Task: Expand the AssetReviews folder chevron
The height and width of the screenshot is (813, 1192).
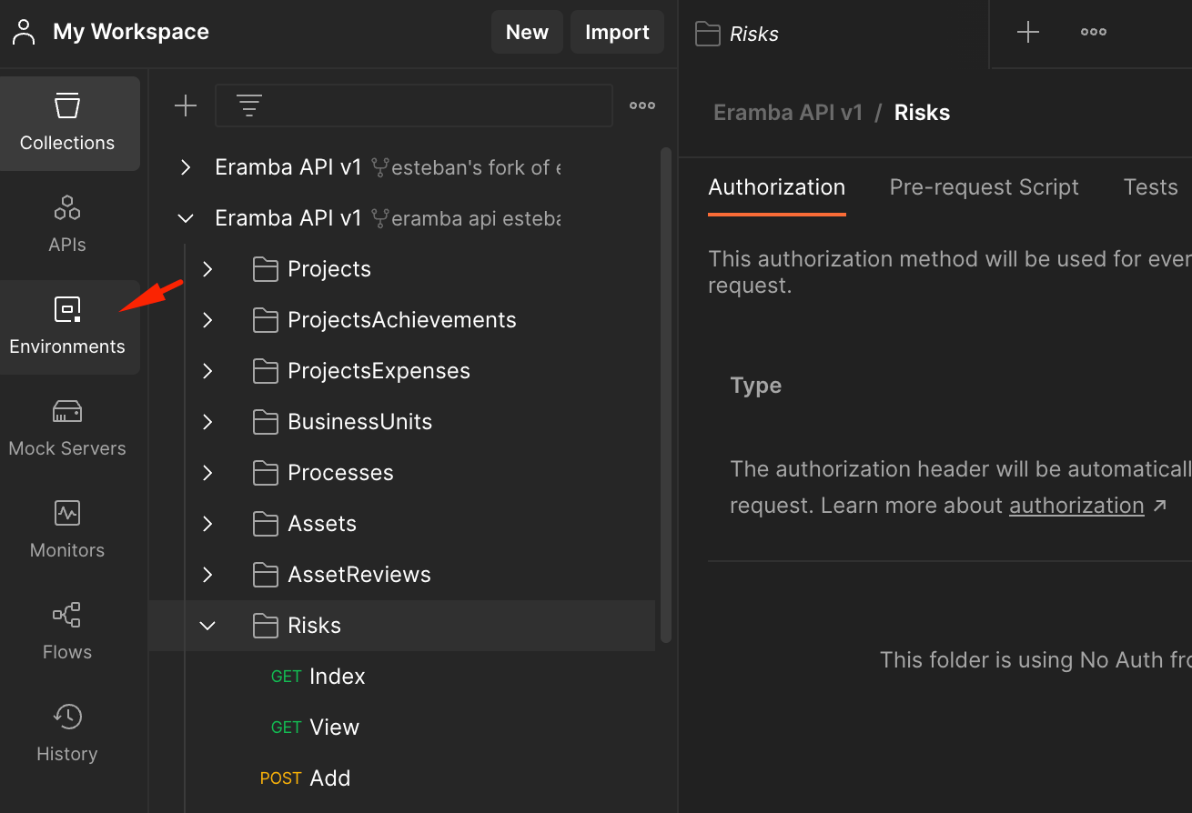Action: (207, 575)
